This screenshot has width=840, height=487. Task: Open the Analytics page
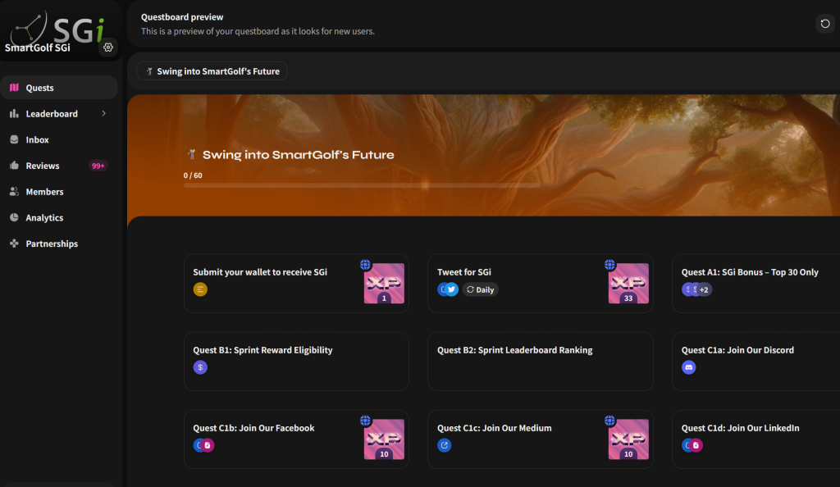[x=44, y=218]
